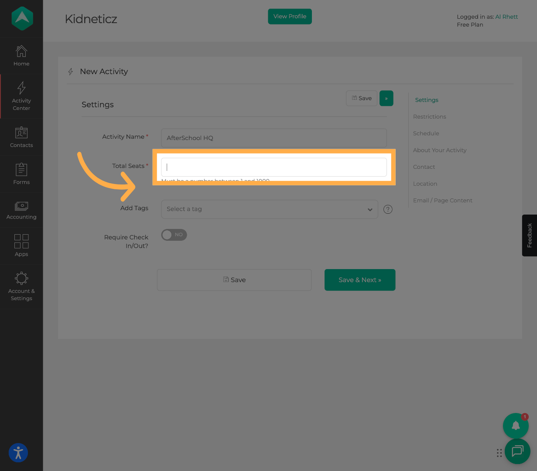Go to Forms via the sidebar icon
Viewport: 537px width, 471px height.
click(21, 174)
